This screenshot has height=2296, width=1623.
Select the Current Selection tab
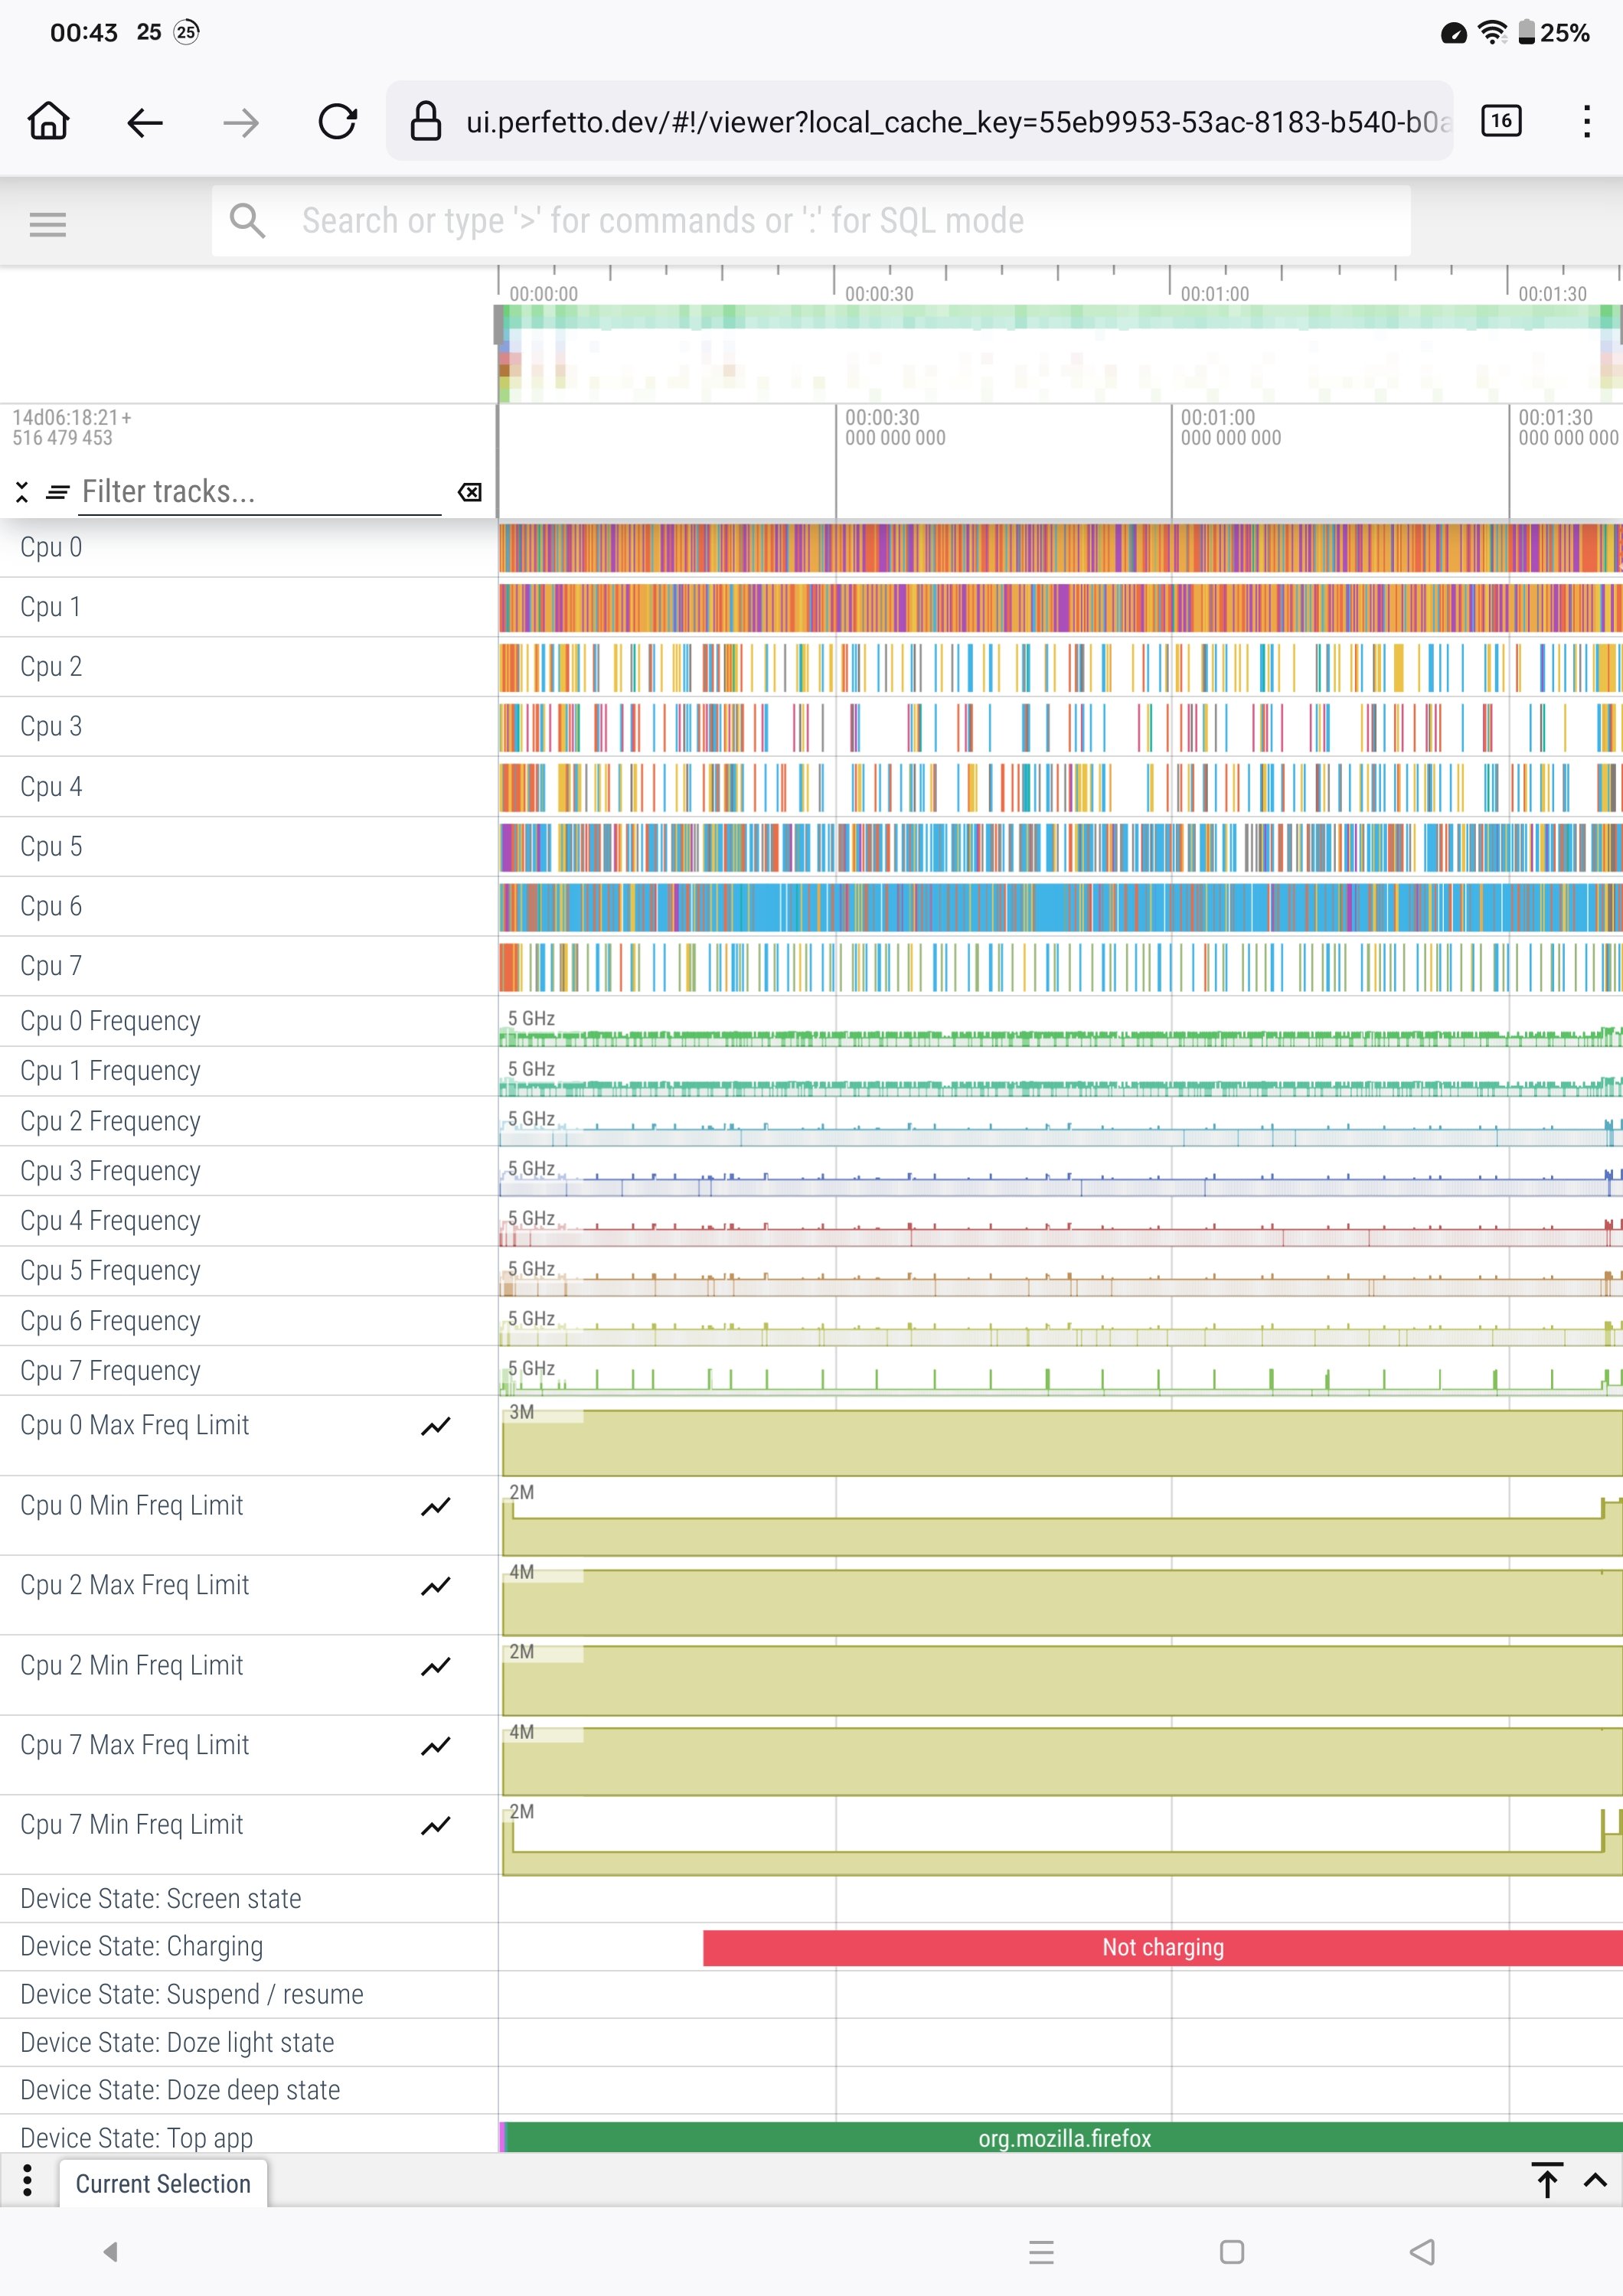tap(163, 2184)
